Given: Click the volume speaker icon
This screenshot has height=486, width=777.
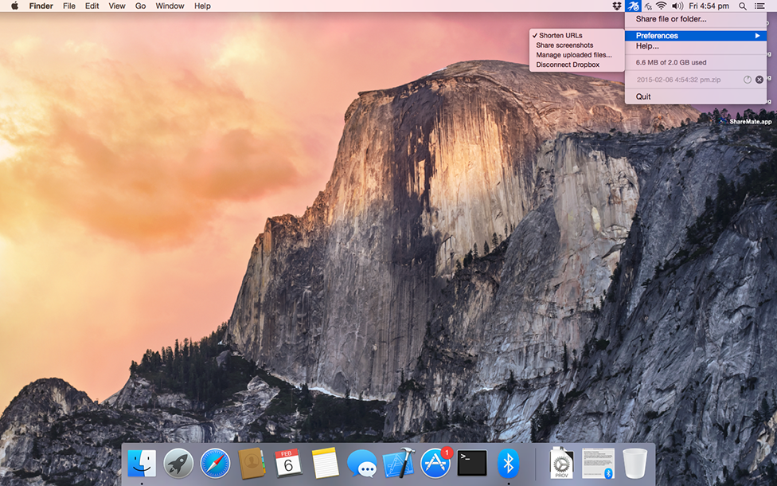Looking at the screenshot, I should 677,6.
